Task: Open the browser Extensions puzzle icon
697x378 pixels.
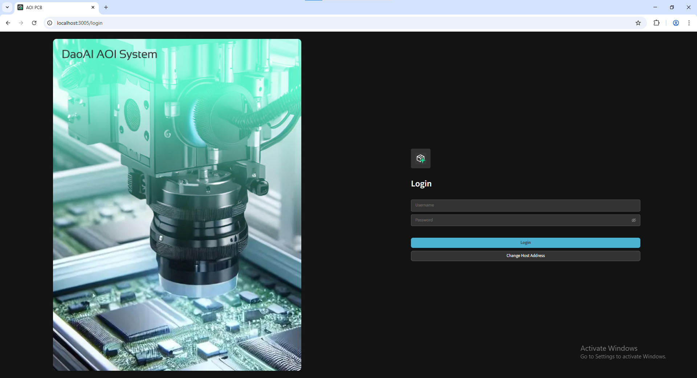Action: click(656, 23)
